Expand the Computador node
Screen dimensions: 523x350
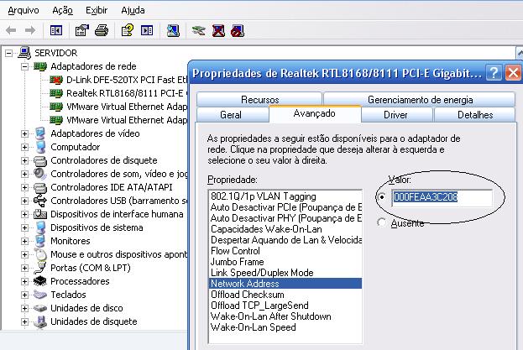click(x=24, y=147)
